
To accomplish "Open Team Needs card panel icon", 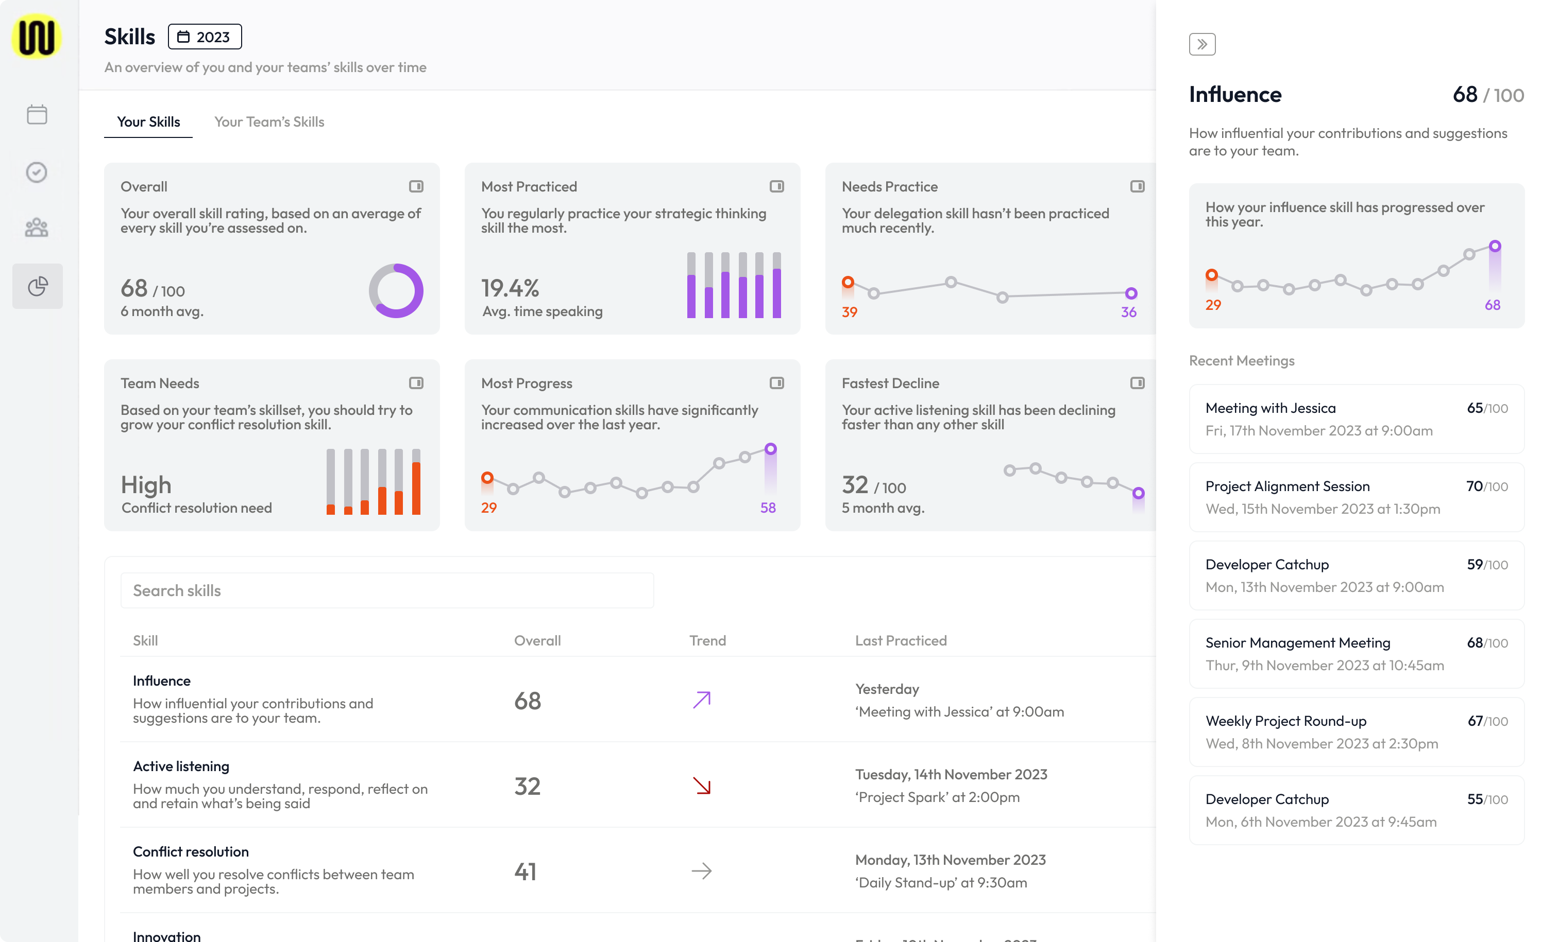I will pyautogui.click(x=415, y=383).
